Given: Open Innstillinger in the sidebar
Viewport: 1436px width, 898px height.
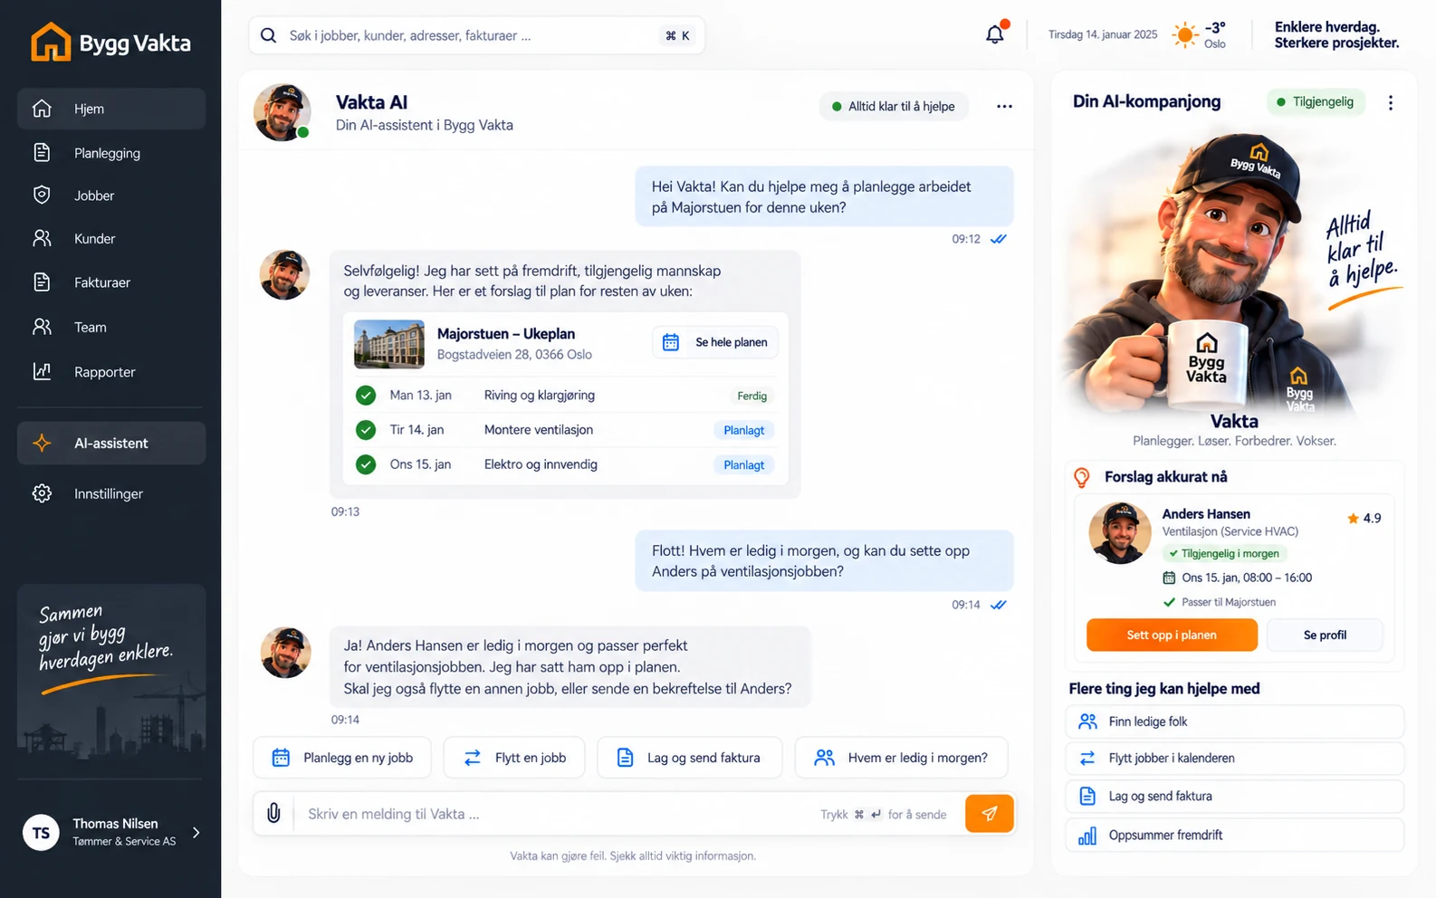Looking at the screenshot, I should tap(111, 493).
